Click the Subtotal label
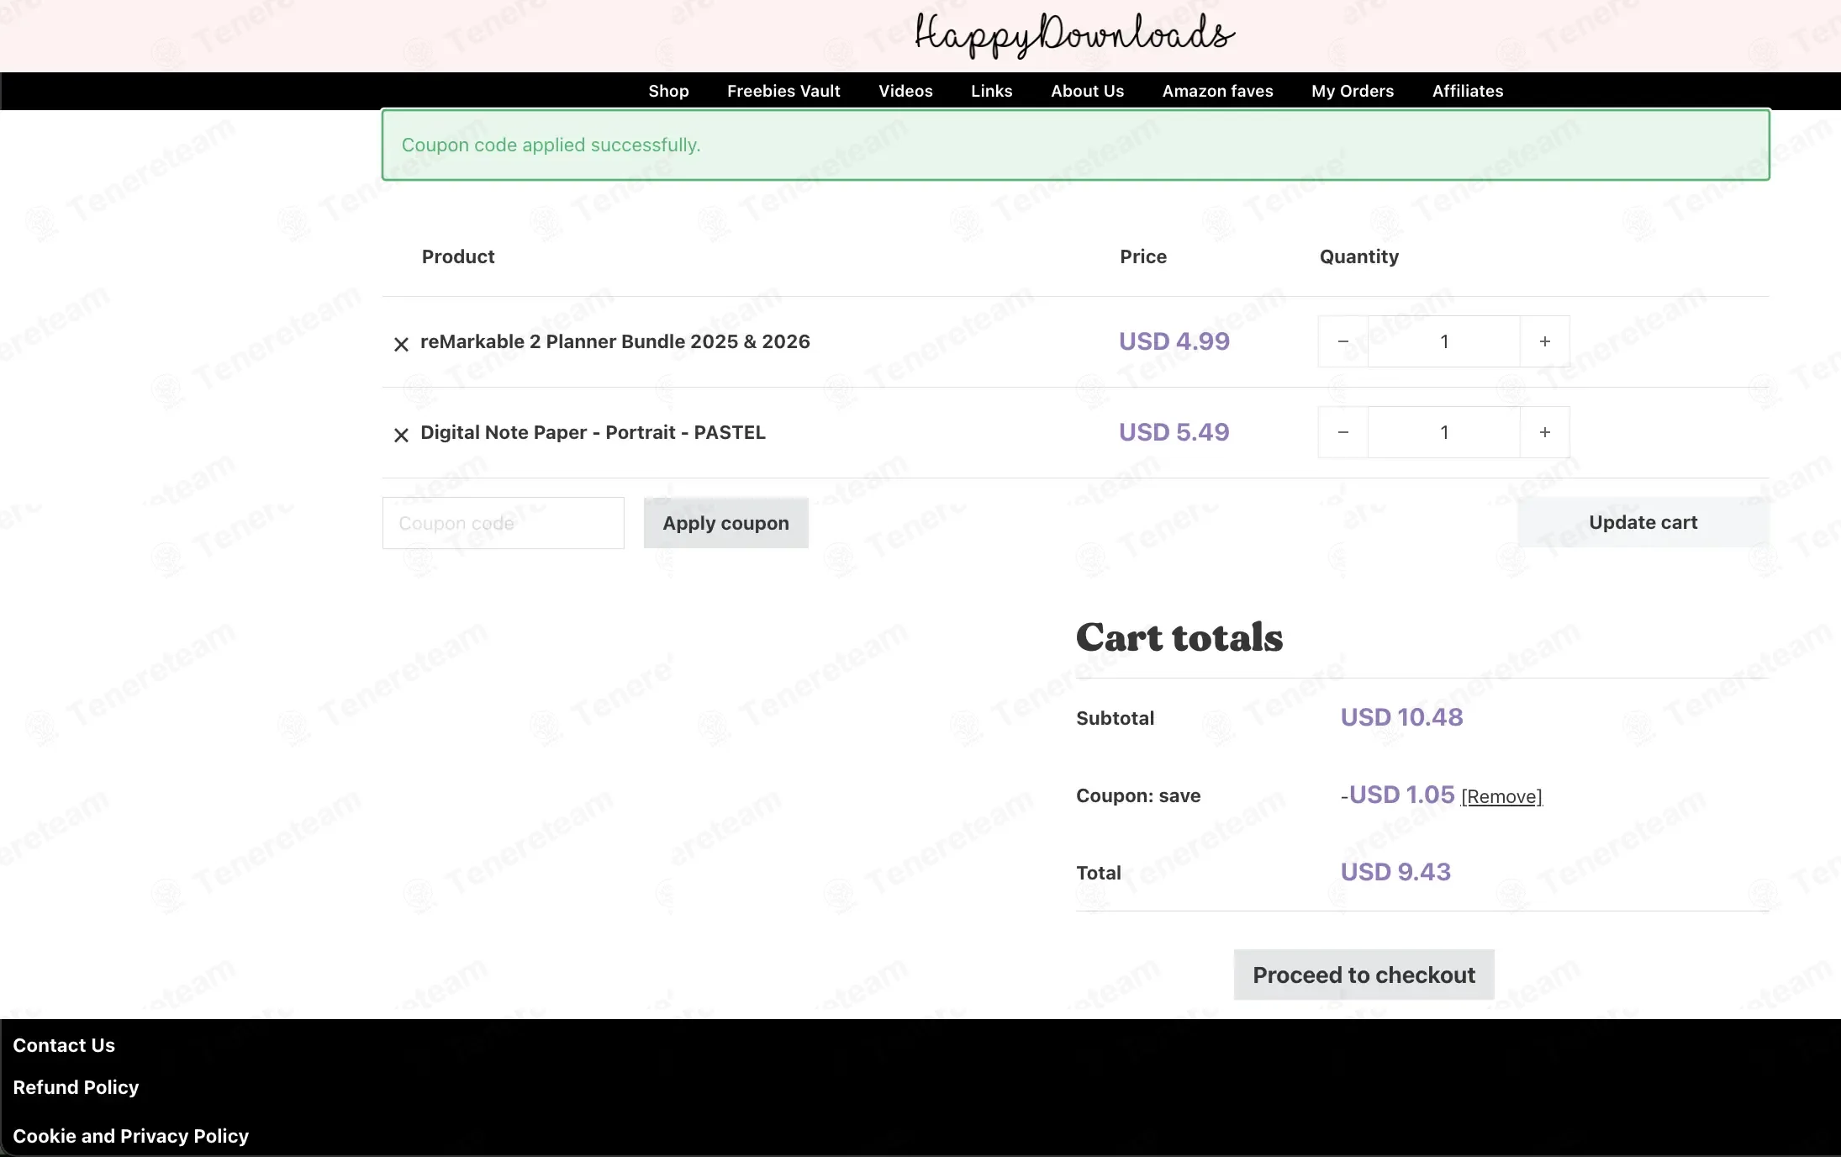Image resolution: width=1841 pixels, height=1157 pixels. (x=1115, y=718)
